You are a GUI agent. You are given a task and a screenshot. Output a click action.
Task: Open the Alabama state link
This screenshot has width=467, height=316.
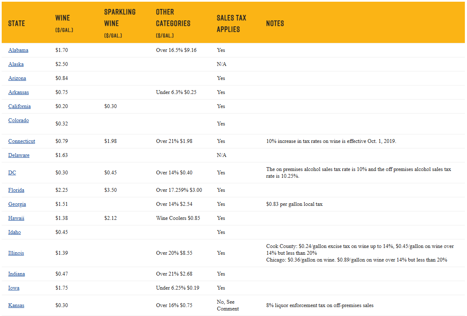(18, 50)
